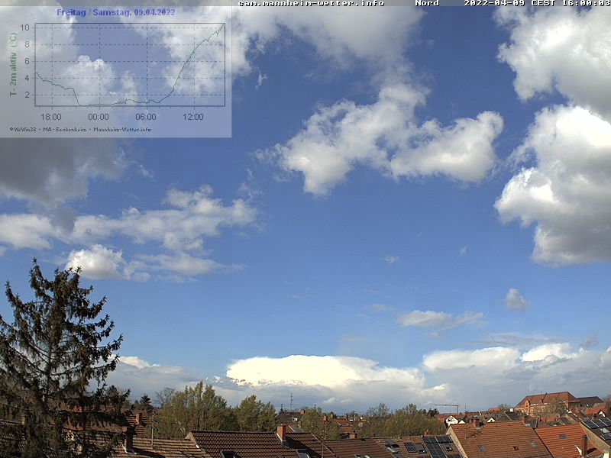The image size is (611, 458).
Task: Click the 06:00 time axis label
Action: (x=146, y=117)
